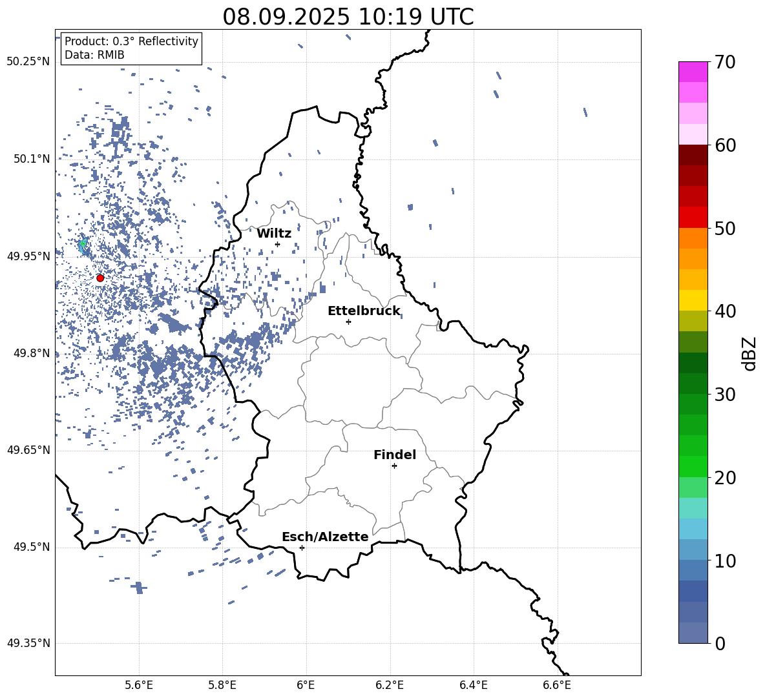This screenshot has width=765, height=698.
Task: Click the colorbar tick label 40
Action: [725, 311]
